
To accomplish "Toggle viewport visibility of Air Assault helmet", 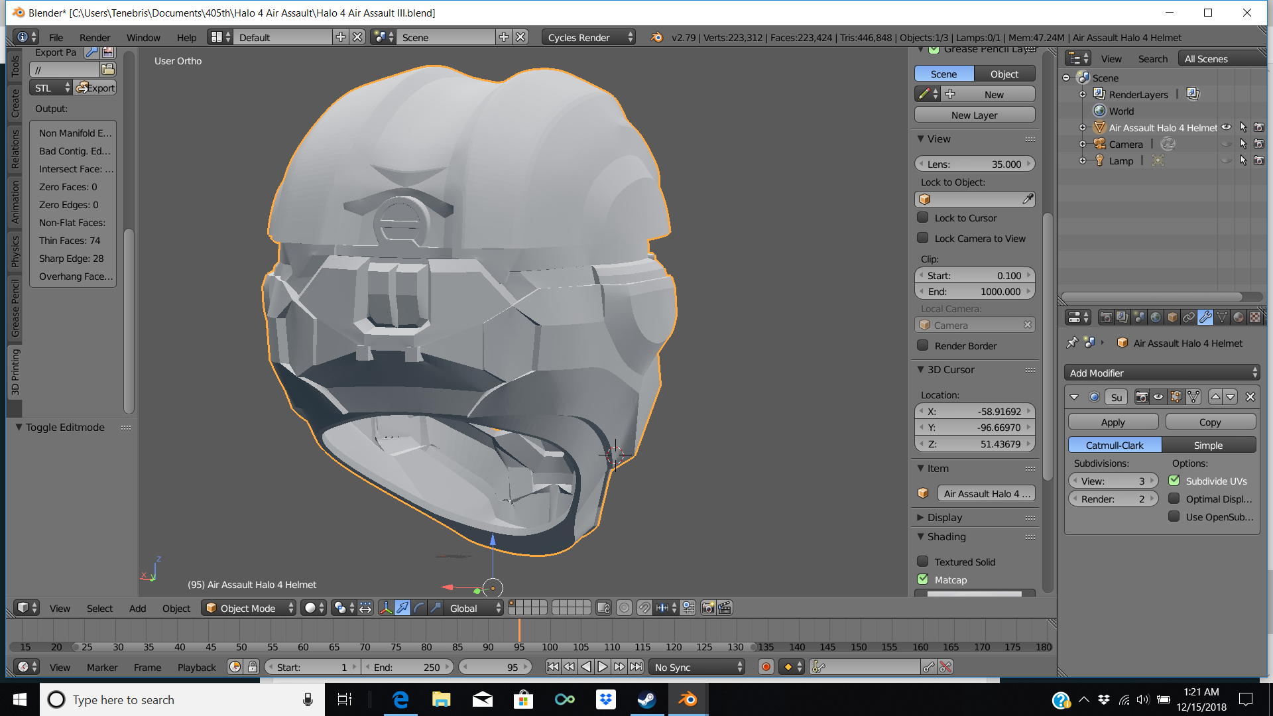I will click(x=1227, y=127).
